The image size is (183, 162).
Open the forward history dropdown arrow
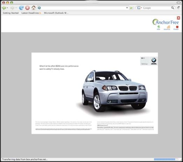16,8
